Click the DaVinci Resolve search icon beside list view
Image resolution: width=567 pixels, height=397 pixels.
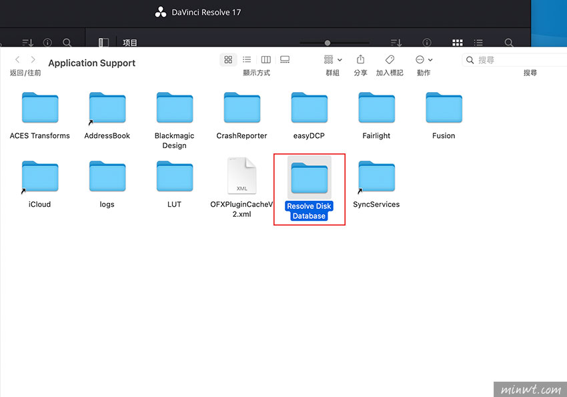click(509, 43)
